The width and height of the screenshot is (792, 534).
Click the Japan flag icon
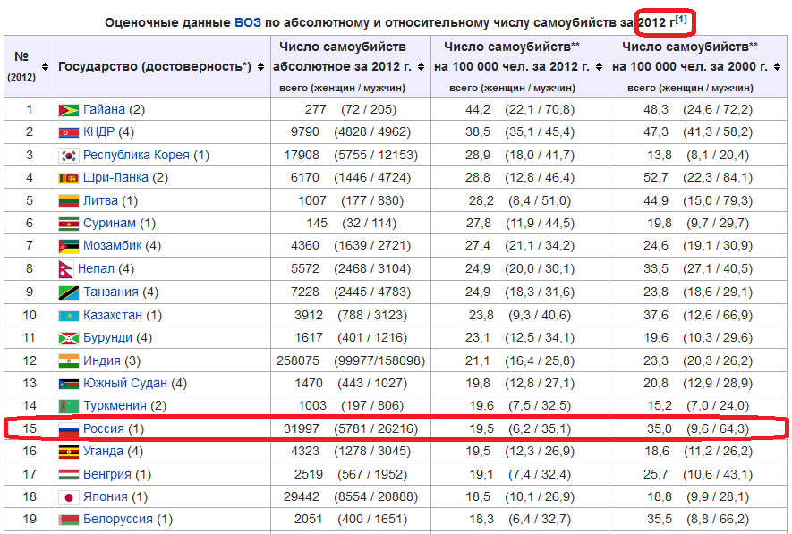click(x=68, y=497)
